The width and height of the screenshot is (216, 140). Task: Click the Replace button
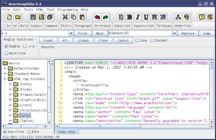pyautogui.click(x=188, y=33)
